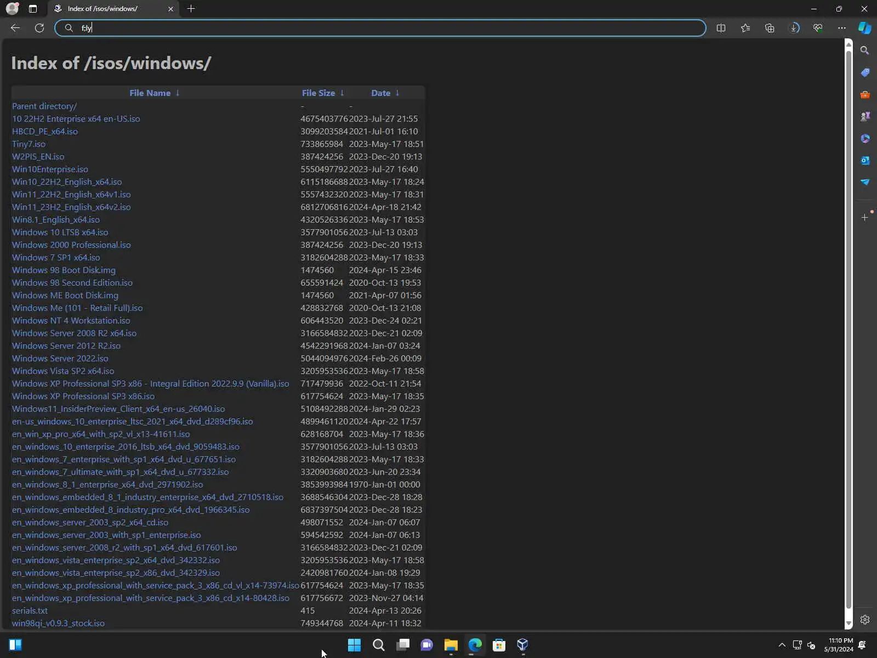Image resolution: width=877 pixels, height=658 pixels.
Task: Download en_windows_server_2003_sp2_x64_cd.iso
Action: tap(90, 523)
